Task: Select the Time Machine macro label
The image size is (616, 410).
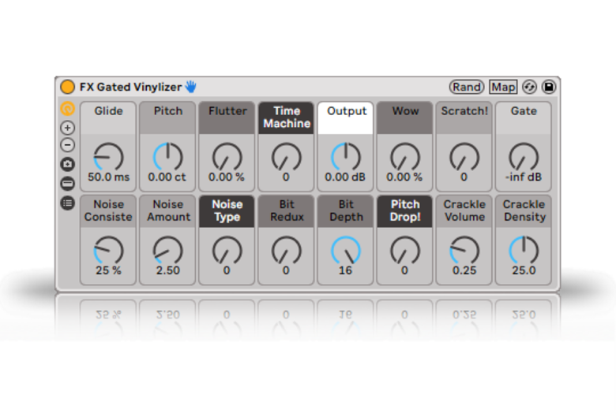Action: tap(287, 117)
